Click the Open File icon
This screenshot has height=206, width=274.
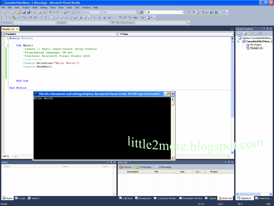click(19, 12)
